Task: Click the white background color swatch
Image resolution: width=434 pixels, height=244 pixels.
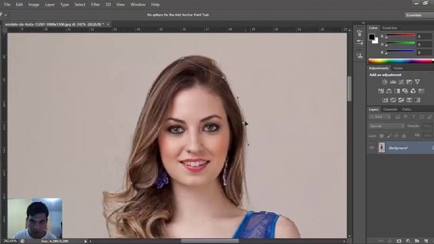Action: [x=376, y=41]
